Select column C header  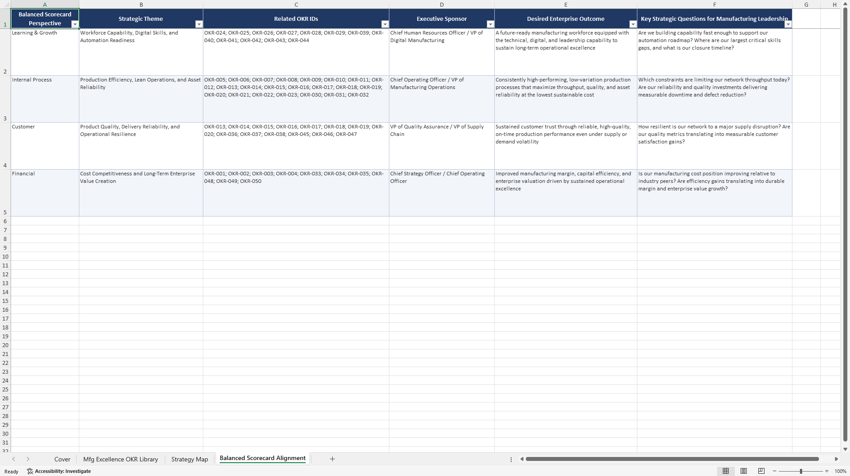click(x=296, y=4)
